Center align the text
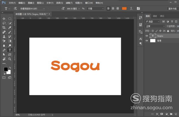Viewport: 179px width, 117px height. (x=113, y=8)
